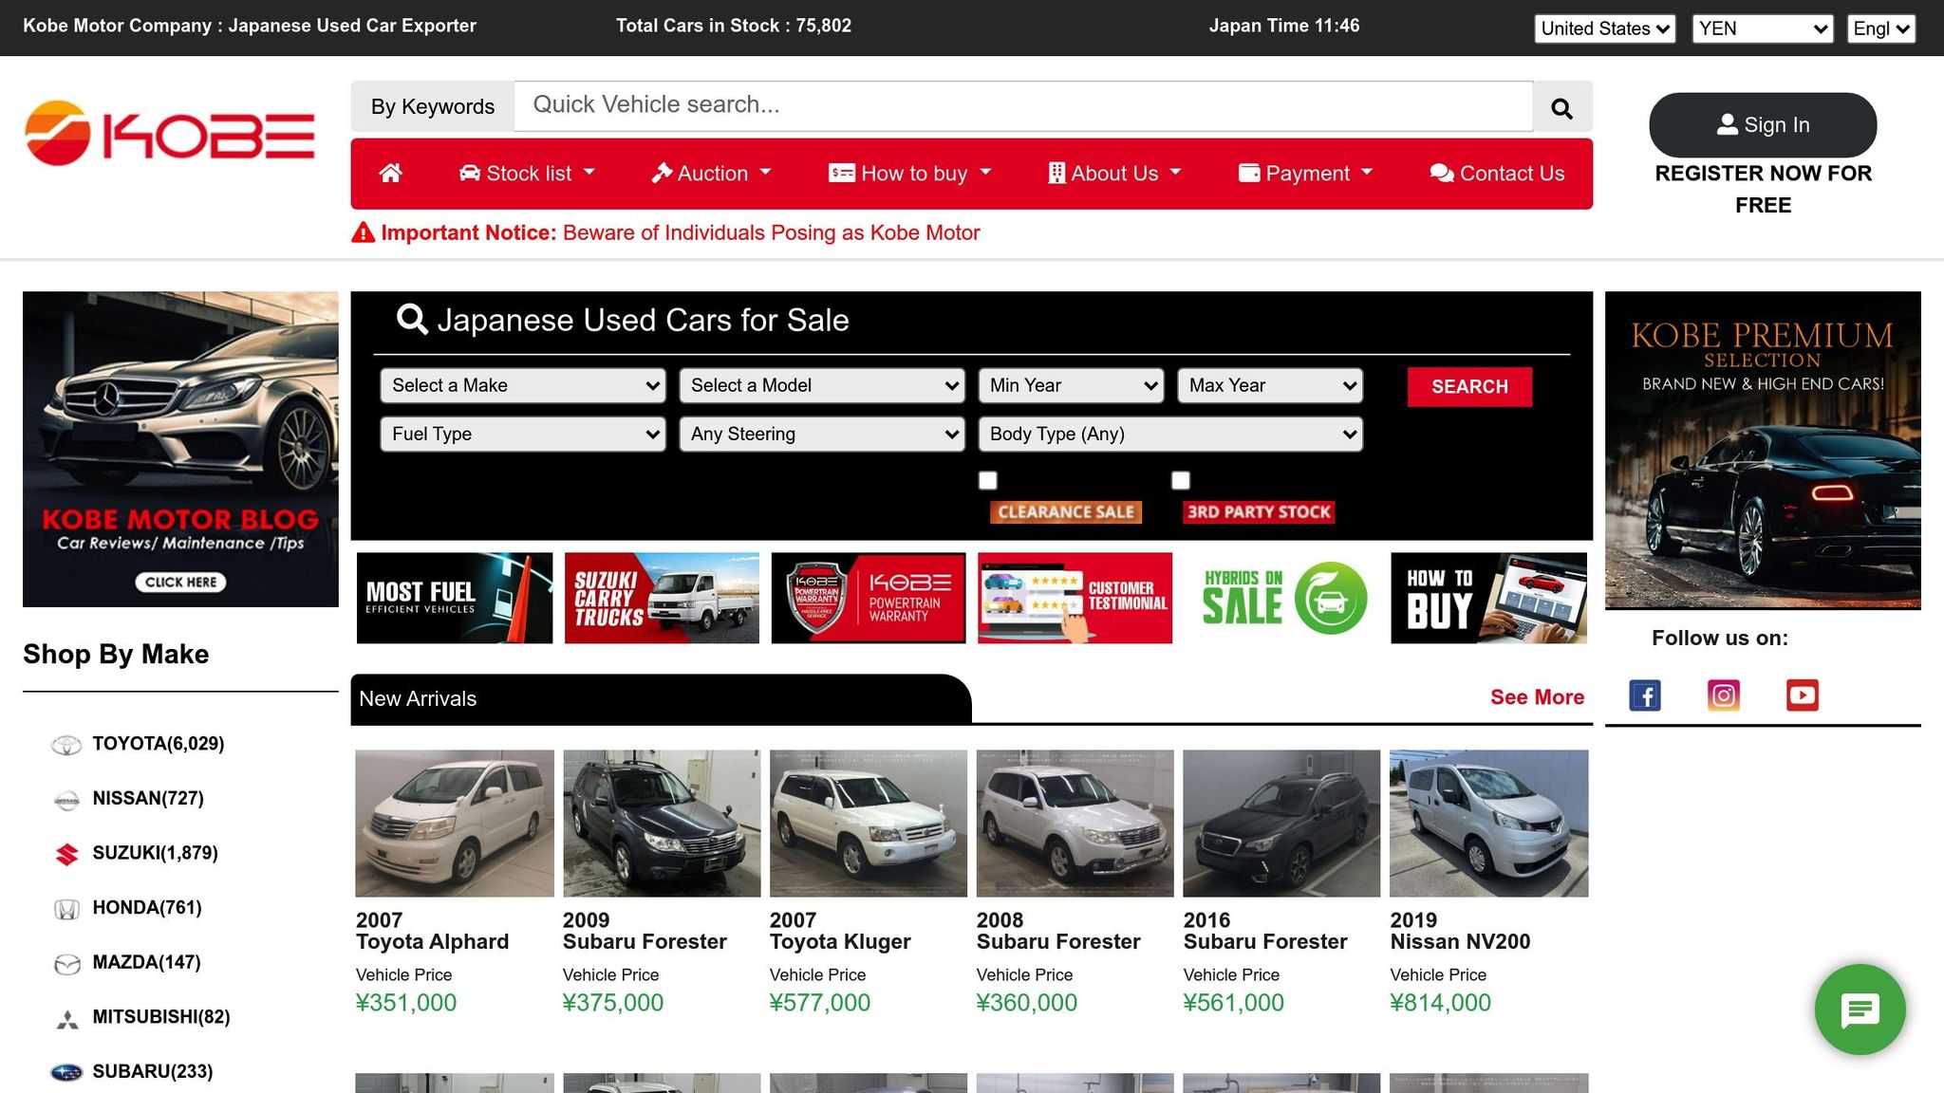1944x1093 pixels.
Task: Click the Subaru brand logo
Action: 66,1073
